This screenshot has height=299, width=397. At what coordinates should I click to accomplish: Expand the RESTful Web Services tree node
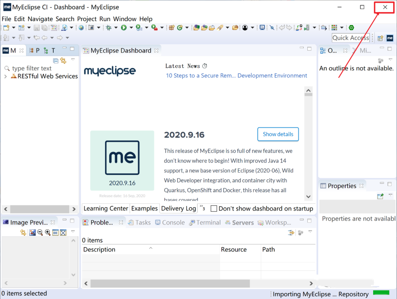click(x=6, y=76)
